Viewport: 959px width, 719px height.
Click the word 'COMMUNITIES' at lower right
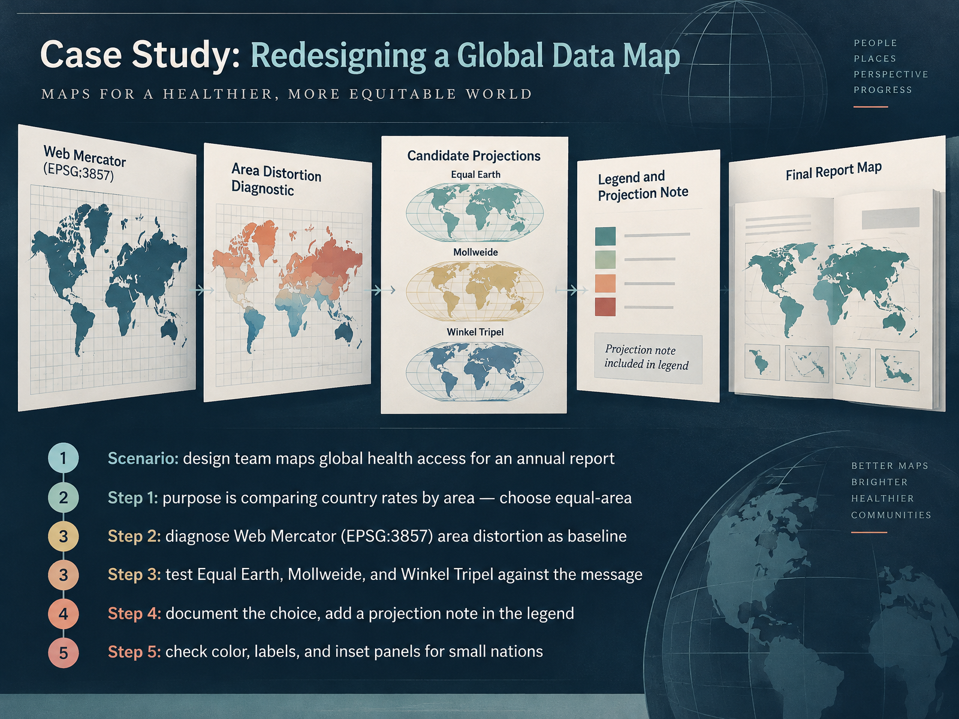pos(891,515)
